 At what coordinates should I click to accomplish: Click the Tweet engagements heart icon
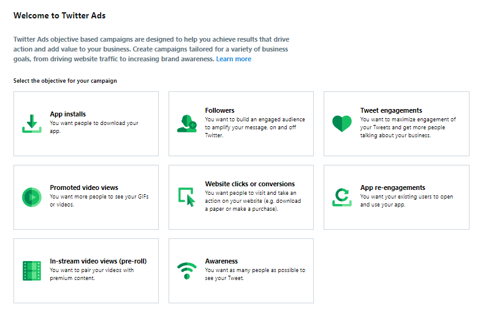point(342,123)
